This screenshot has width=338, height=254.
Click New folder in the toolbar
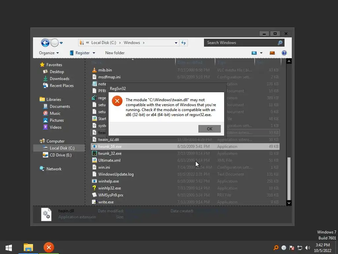coord(115,53)
